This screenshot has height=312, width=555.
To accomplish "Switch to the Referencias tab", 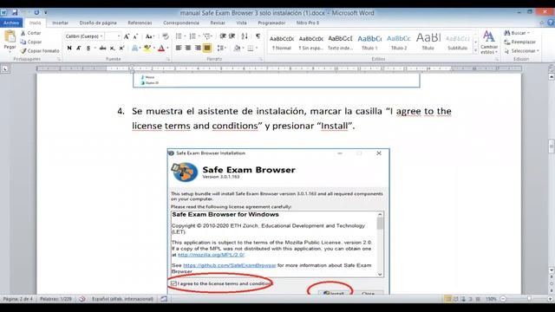I will [140, 23].
